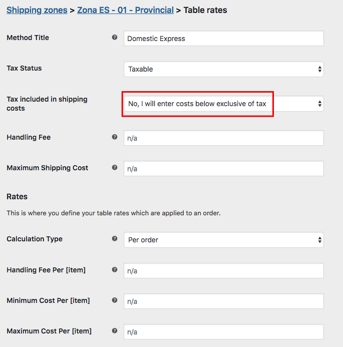The height and width of the screenshot is (347, 343).
Task: Go to Shipping zones breadcrumb link
Action: tap(37, 10)
